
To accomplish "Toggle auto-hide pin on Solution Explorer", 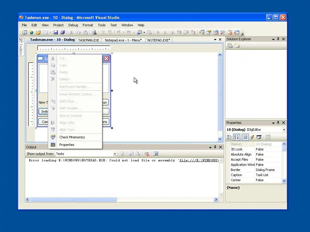I will (x=278, y=39).
